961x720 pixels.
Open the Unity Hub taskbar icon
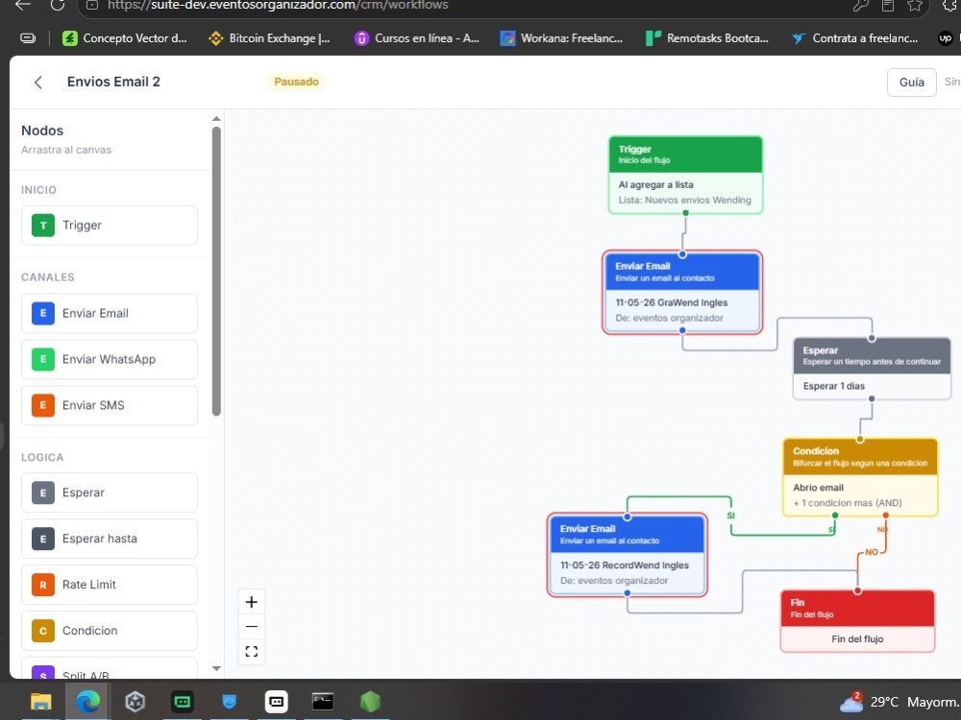point(135,702)
